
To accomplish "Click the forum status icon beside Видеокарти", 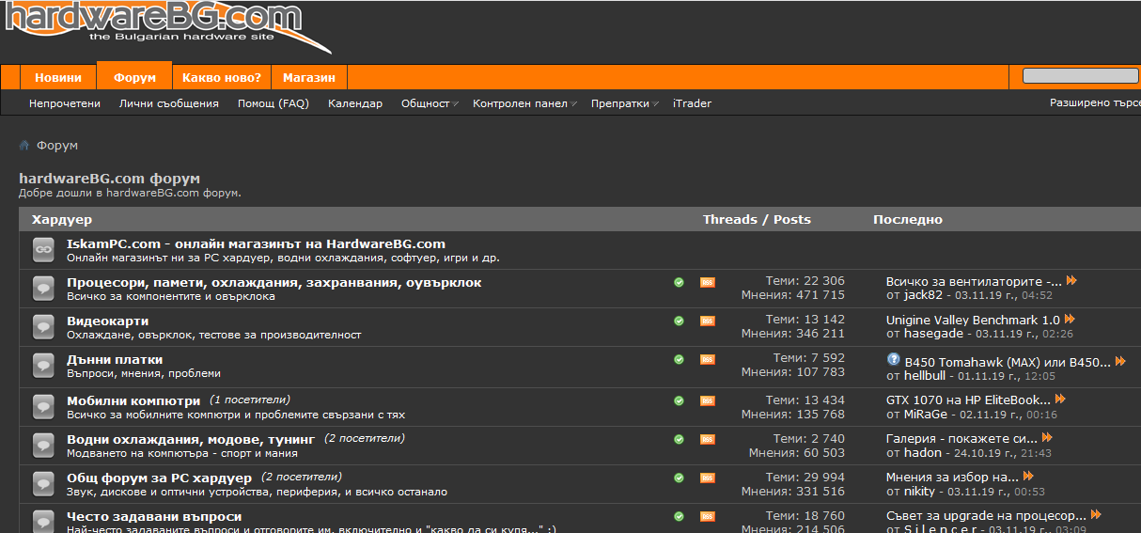I will click(x=43, y=327).
